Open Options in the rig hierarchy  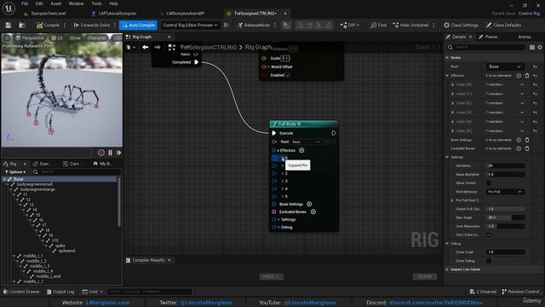tap(15, 172)
